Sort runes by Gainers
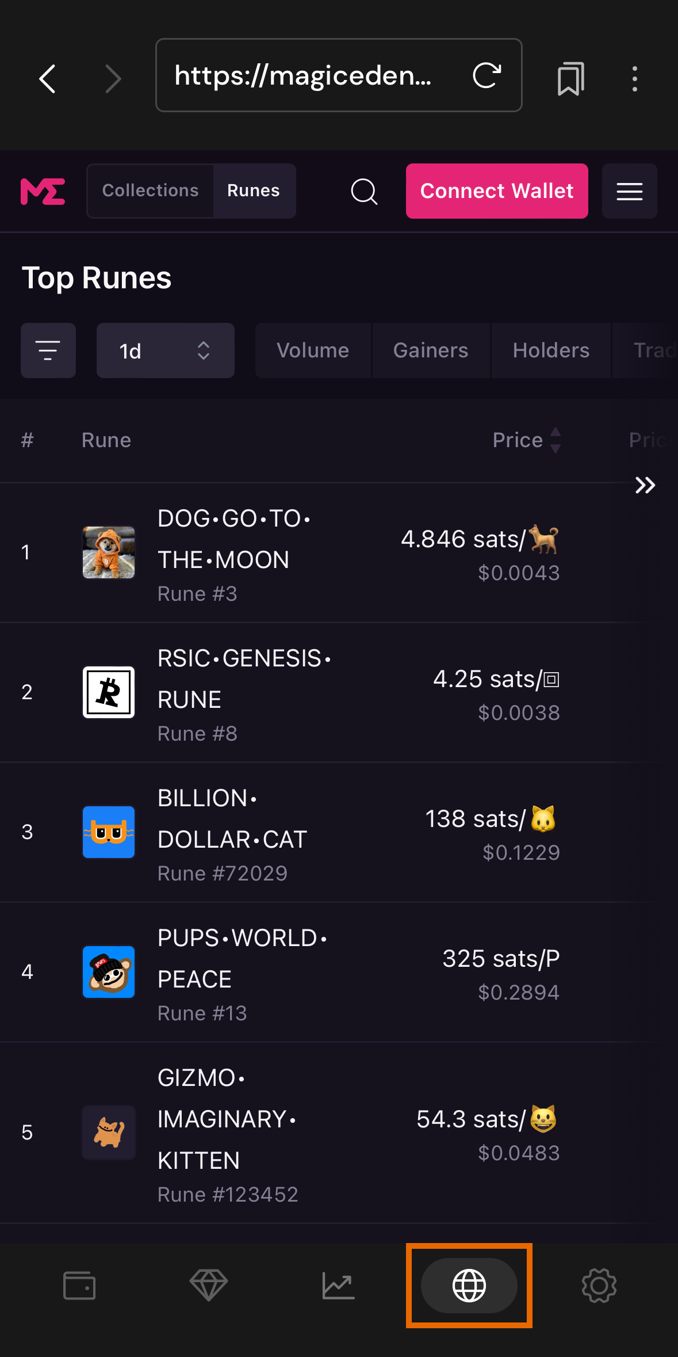Screen dimensions: 678x1357 pos(431,350)
